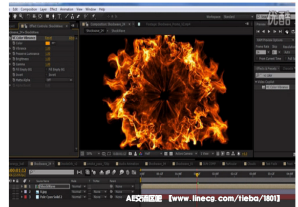This screenshot has width=298, height=207.
Task: Select the Type text tool
Action: pos(59,16)
